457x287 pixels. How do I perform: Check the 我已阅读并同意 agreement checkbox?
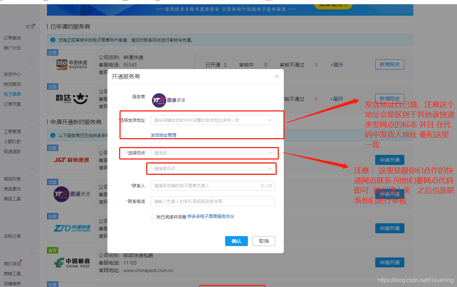pyautogui.click(x=153, y=216)
